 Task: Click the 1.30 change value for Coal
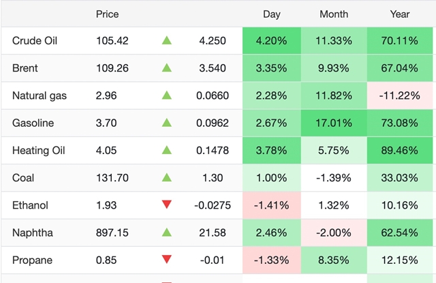213,178
